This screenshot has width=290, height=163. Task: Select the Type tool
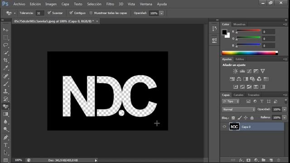[x=5, y=145]
